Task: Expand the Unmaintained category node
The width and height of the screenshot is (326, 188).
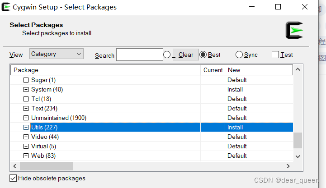Action: pyautogui.click(x=26, y=118)
